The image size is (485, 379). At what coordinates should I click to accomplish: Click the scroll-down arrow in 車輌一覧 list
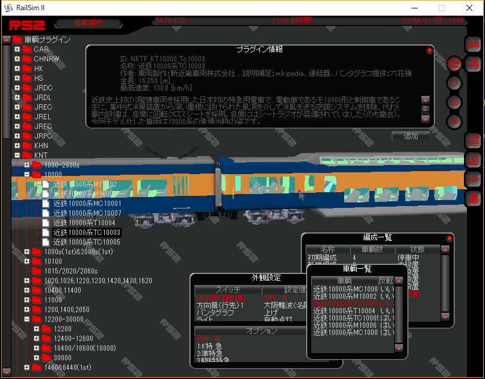pos(399,348)
